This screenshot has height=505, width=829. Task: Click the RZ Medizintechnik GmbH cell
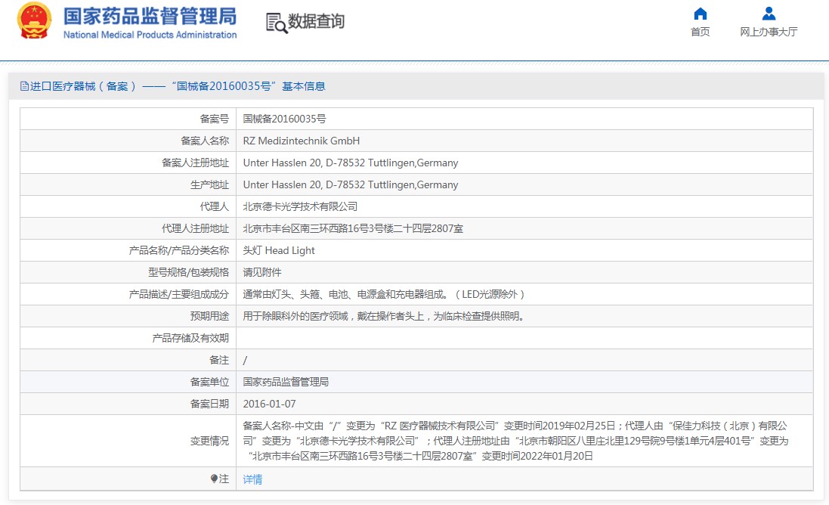pyautogui.click(x=302, y=141)
